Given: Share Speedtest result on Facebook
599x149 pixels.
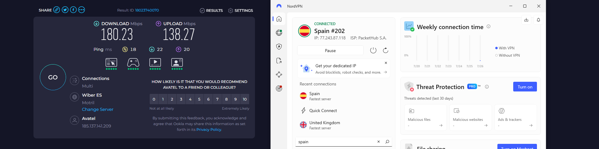Looking at the screenshot, I should 73,10.
